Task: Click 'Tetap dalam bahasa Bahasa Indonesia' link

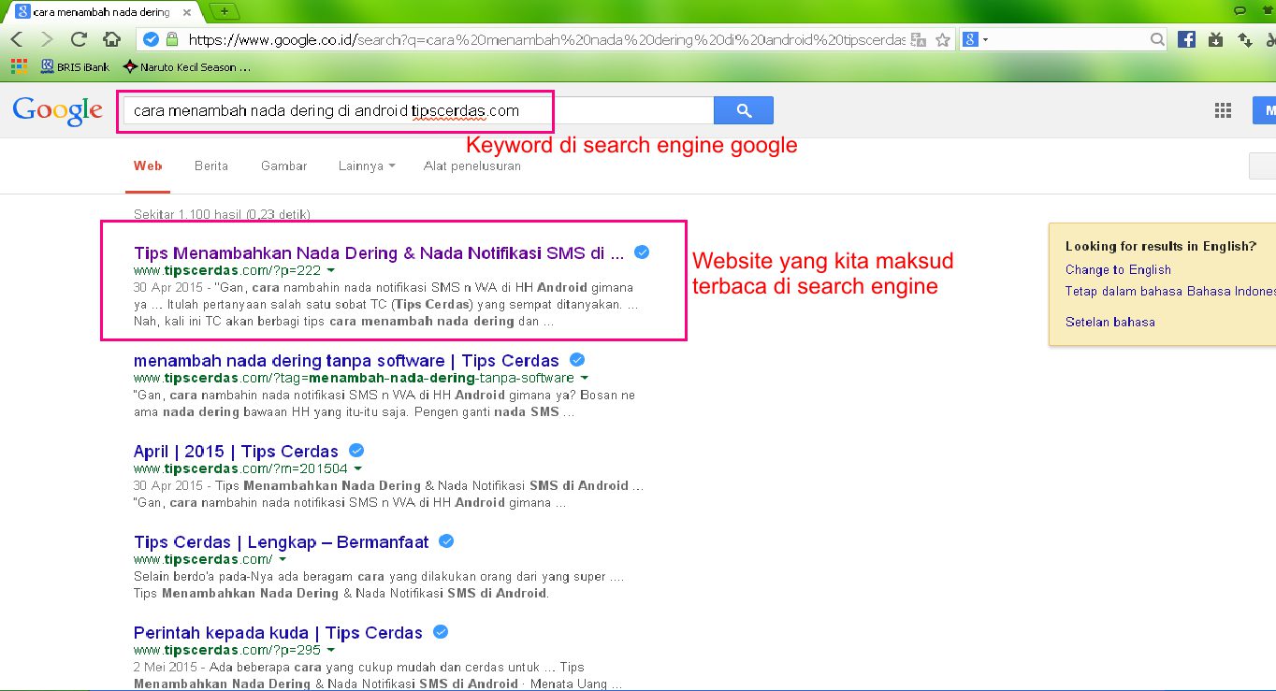Action: click(x=1170, y=291)
